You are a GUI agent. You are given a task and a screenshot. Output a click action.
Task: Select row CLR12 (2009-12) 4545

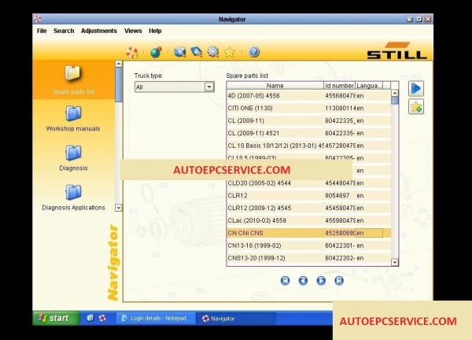[x=309, y=208]
